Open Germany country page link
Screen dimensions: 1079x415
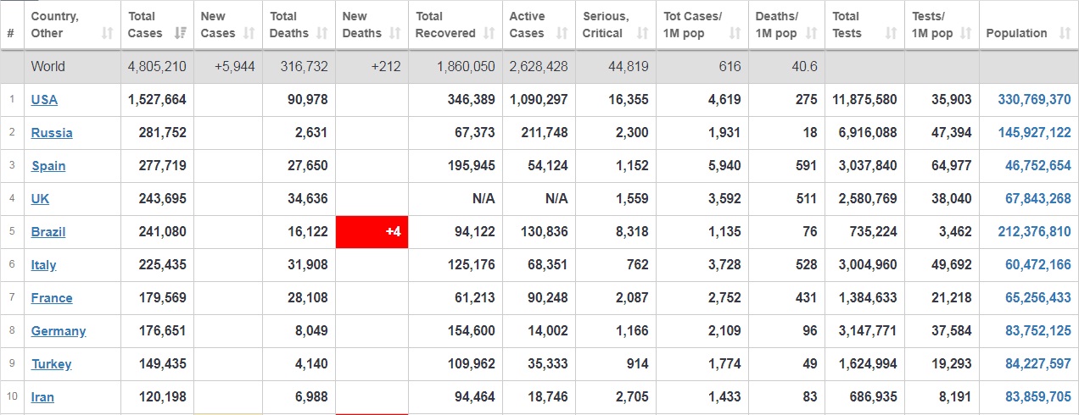pos(59,331)
